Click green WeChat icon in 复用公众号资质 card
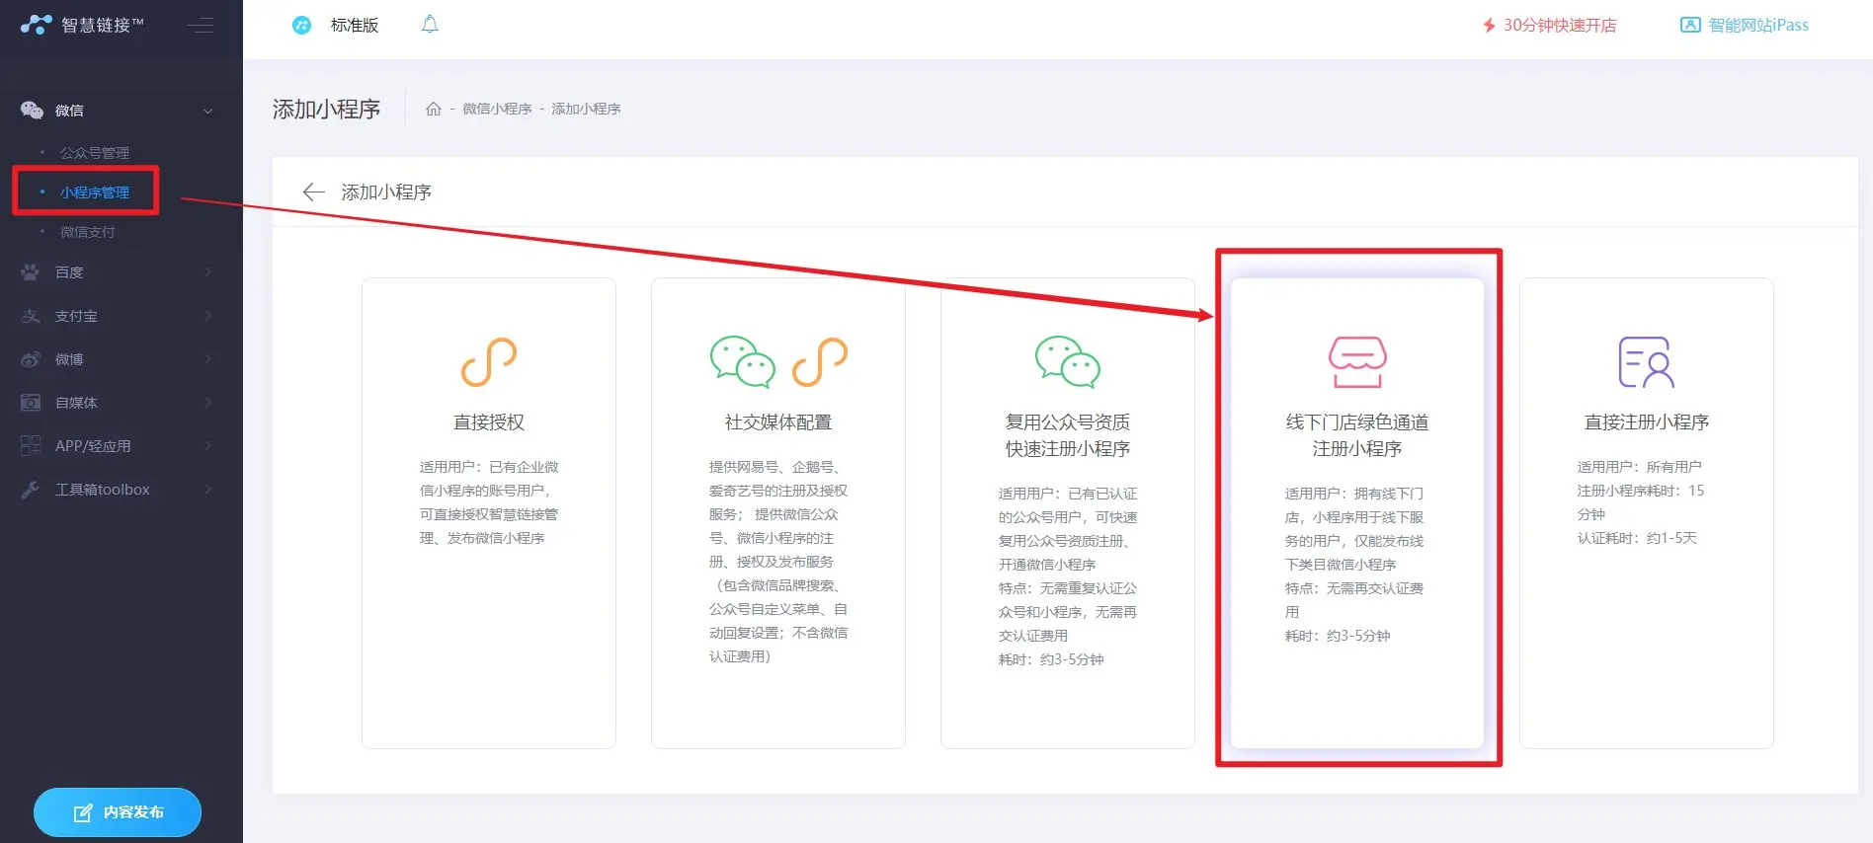1873x843 pixels. click(1067, 361)
